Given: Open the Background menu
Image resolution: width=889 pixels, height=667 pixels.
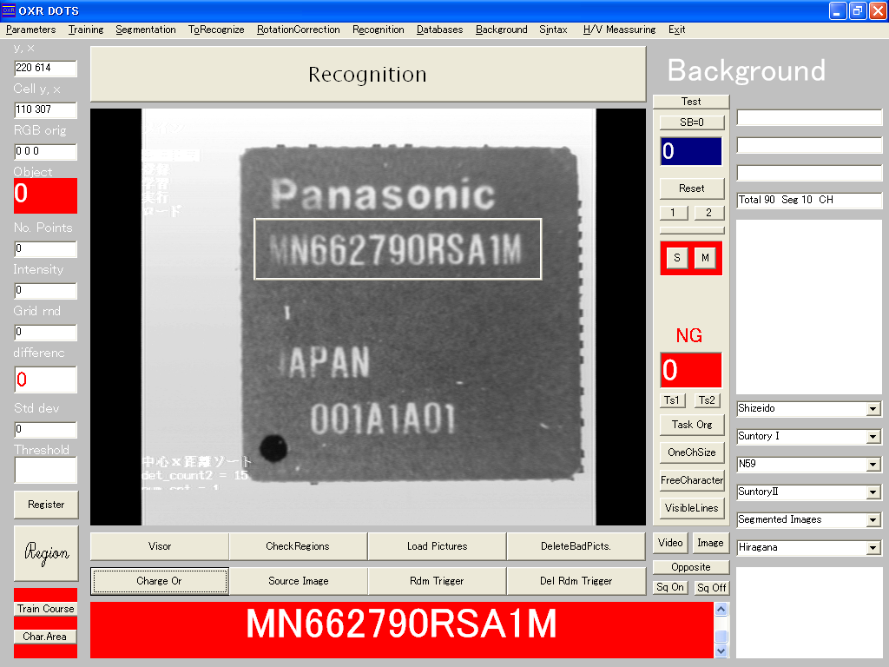Looking at the screenshot, I should (501, 30).
